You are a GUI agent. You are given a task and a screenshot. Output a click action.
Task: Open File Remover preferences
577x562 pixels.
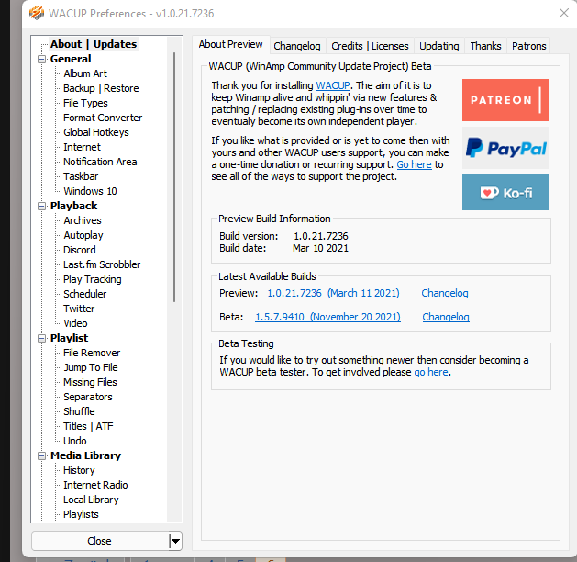(x=92, y=353)
